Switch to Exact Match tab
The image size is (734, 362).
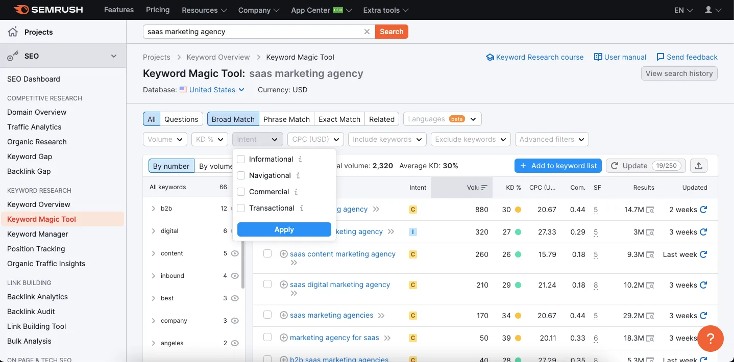click(339, 119)
